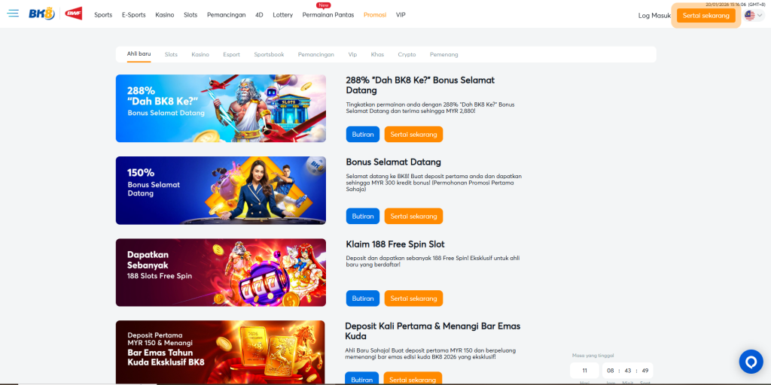The width and height of the screenshot is (771, 385).
Task: Switch to the Slots promo tab
Action: (171, 54)
